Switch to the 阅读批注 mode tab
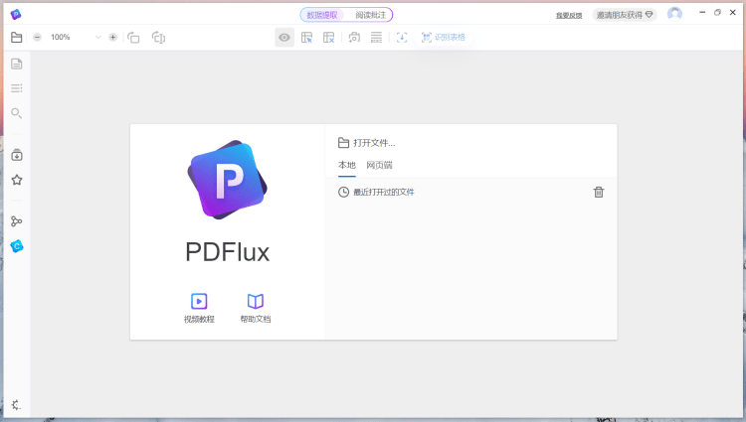Image resolution: width=746 pixels, height=422 pixels. point(371,15)
